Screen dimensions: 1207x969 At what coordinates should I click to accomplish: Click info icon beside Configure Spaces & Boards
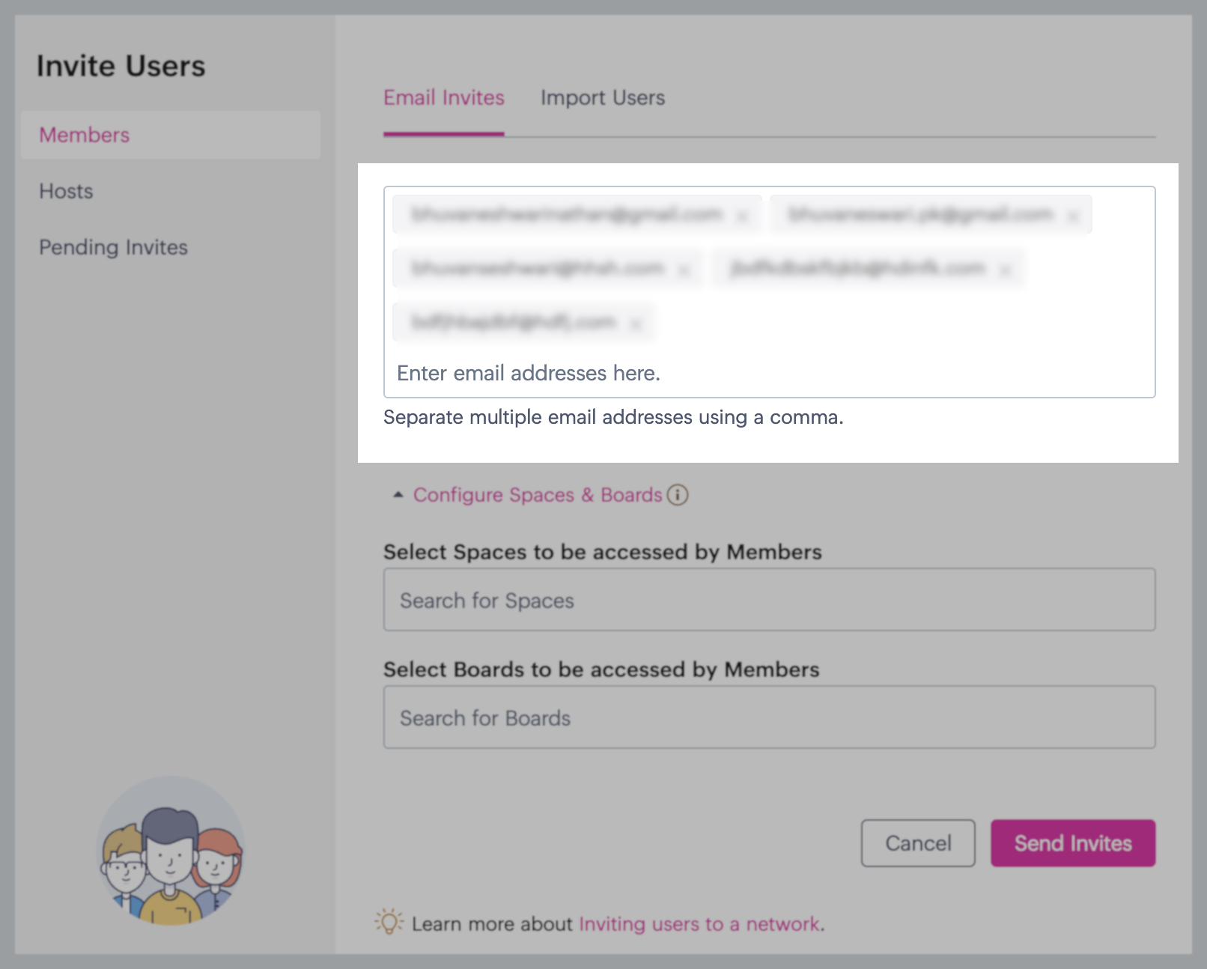click(678, 495)
